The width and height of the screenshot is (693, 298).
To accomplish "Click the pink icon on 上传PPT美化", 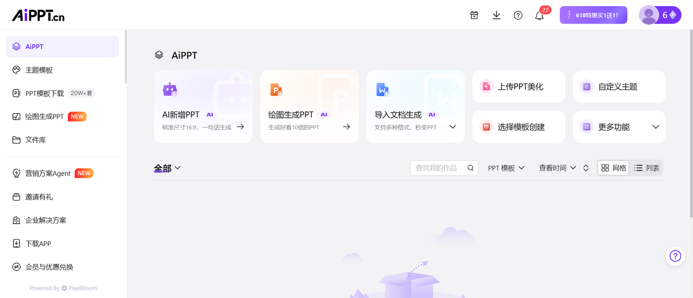I will (x=486, y=87).
